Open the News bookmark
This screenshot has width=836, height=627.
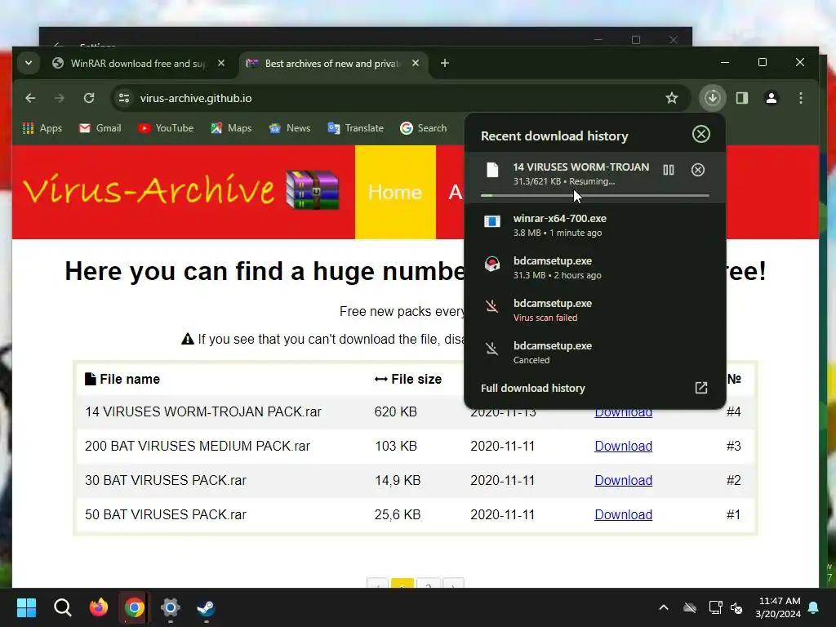click(x=290, y=128)
